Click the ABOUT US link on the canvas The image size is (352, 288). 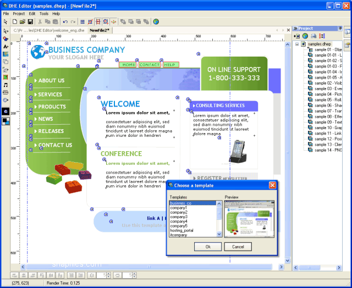51,81
